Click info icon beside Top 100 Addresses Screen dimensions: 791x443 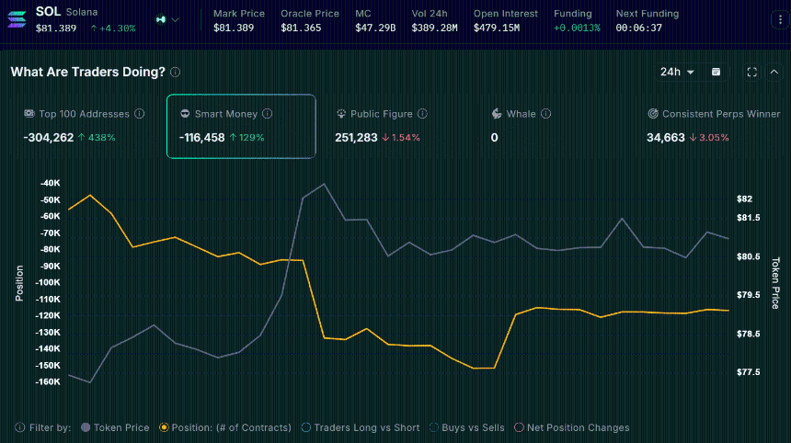coord(140,114)
